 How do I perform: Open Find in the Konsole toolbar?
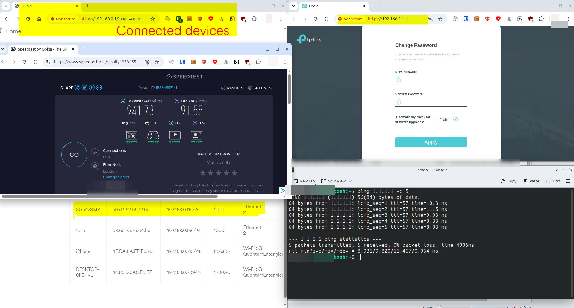pyautogui.click(x=553, y=181)
